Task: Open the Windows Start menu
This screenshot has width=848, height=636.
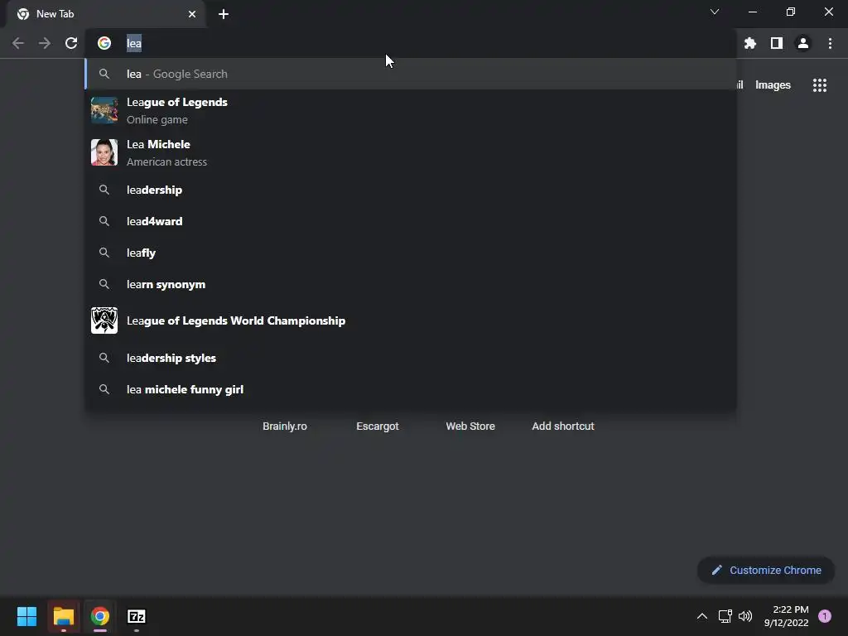Action: (26, 616)
